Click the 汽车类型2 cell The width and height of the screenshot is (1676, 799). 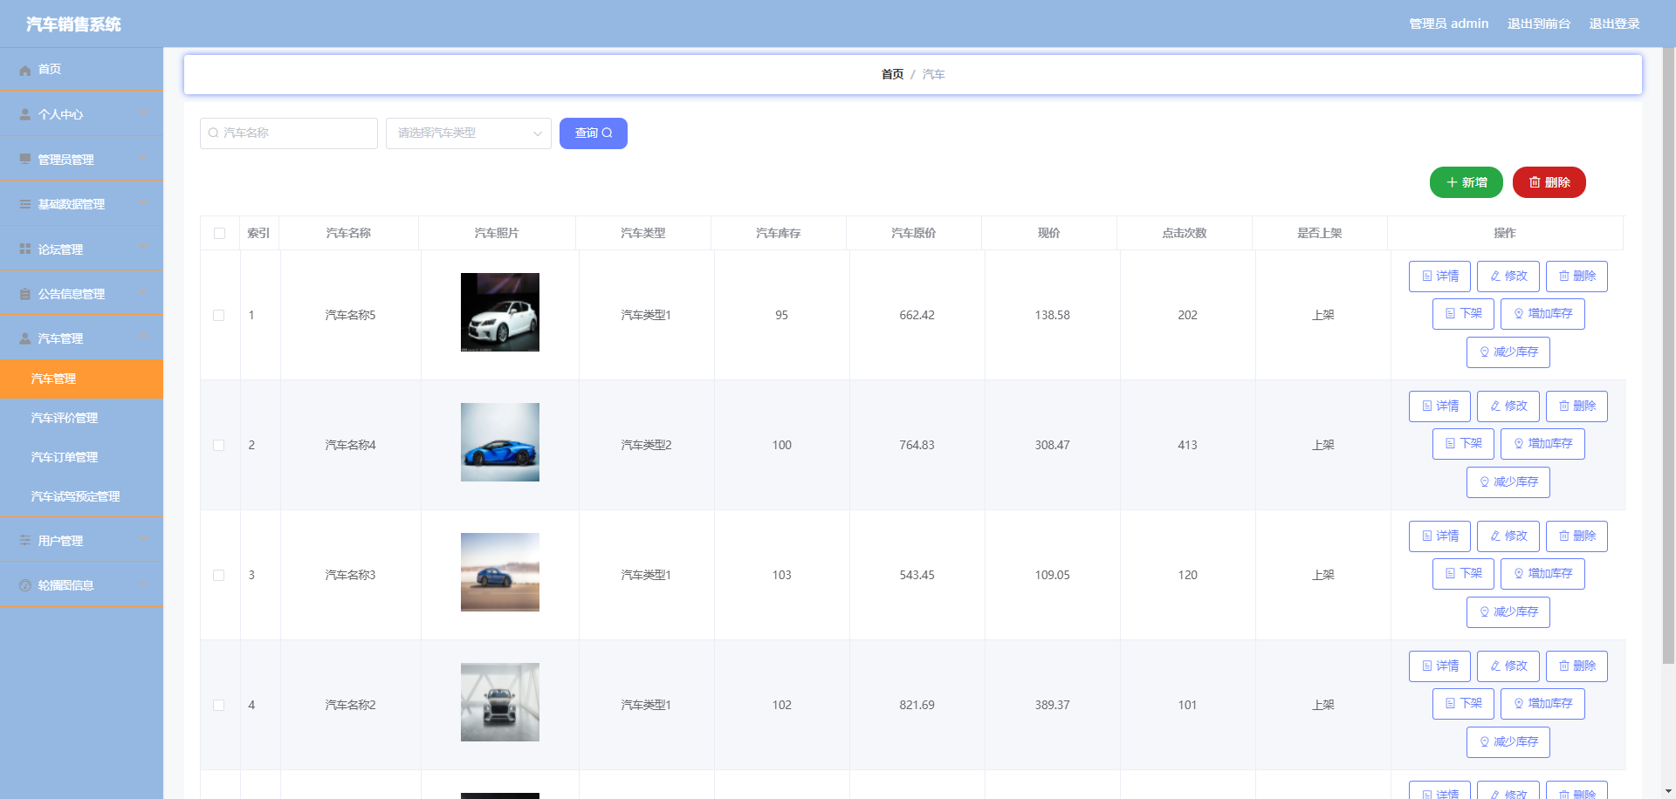646,445
